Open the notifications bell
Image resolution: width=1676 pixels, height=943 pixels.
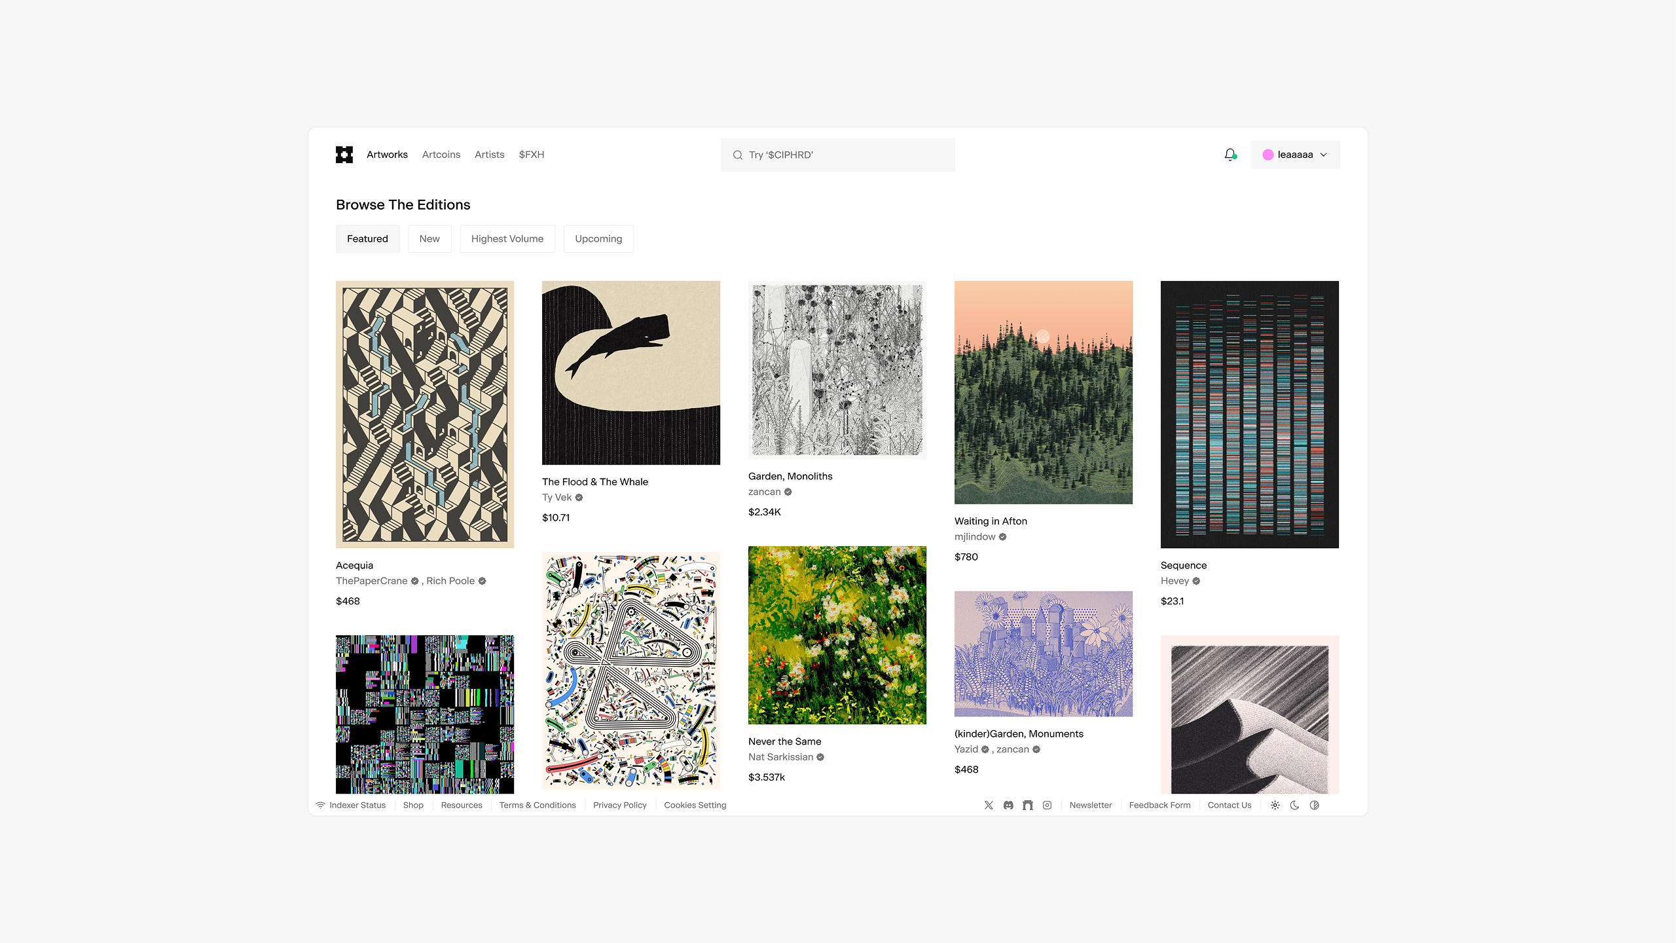(1230, 155)
